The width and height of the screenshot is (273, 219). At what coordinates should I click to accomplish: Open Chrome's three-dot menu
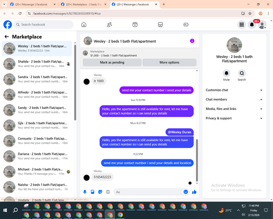pos(268,14)
